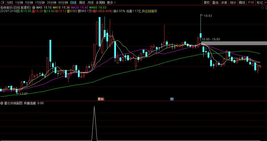Click the MA5: 15.10 label
Image resolution: width=267 pixels, height=141 pixels.
point(44,8)
